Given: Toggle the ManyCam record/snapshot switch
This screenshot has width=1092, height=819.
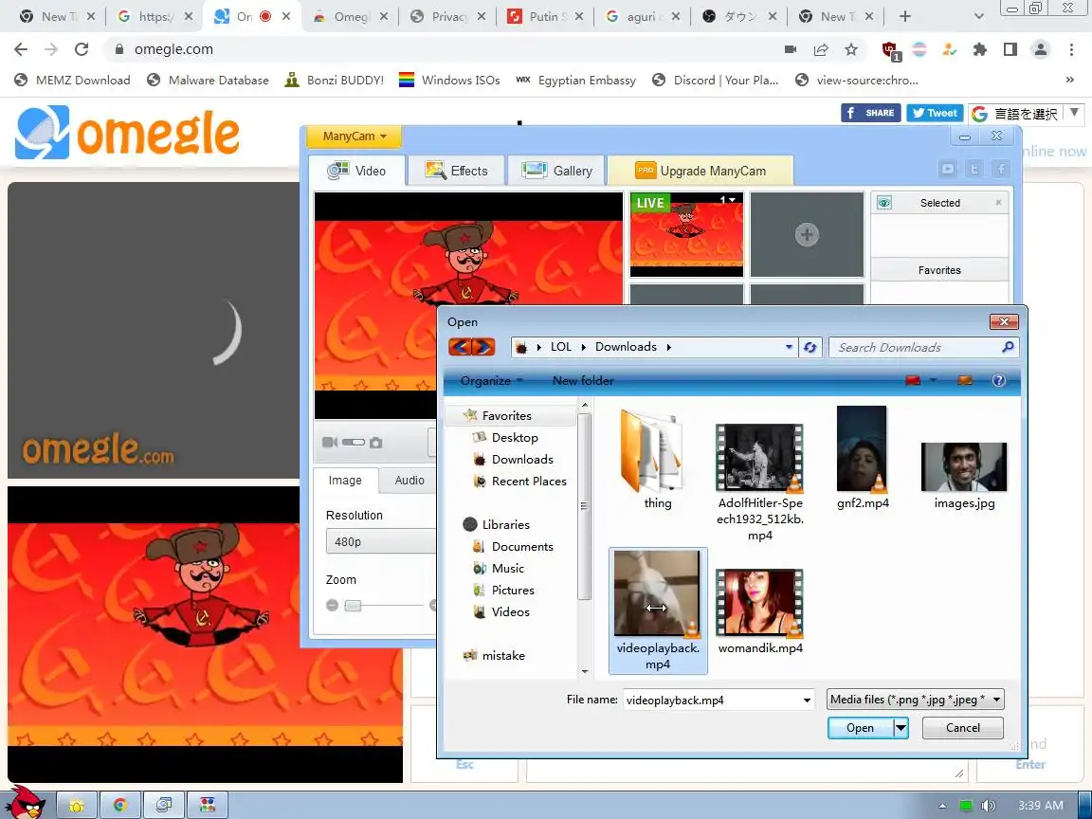Looking at the screenshot, I should pyautogui.click(x=353, y=443).
